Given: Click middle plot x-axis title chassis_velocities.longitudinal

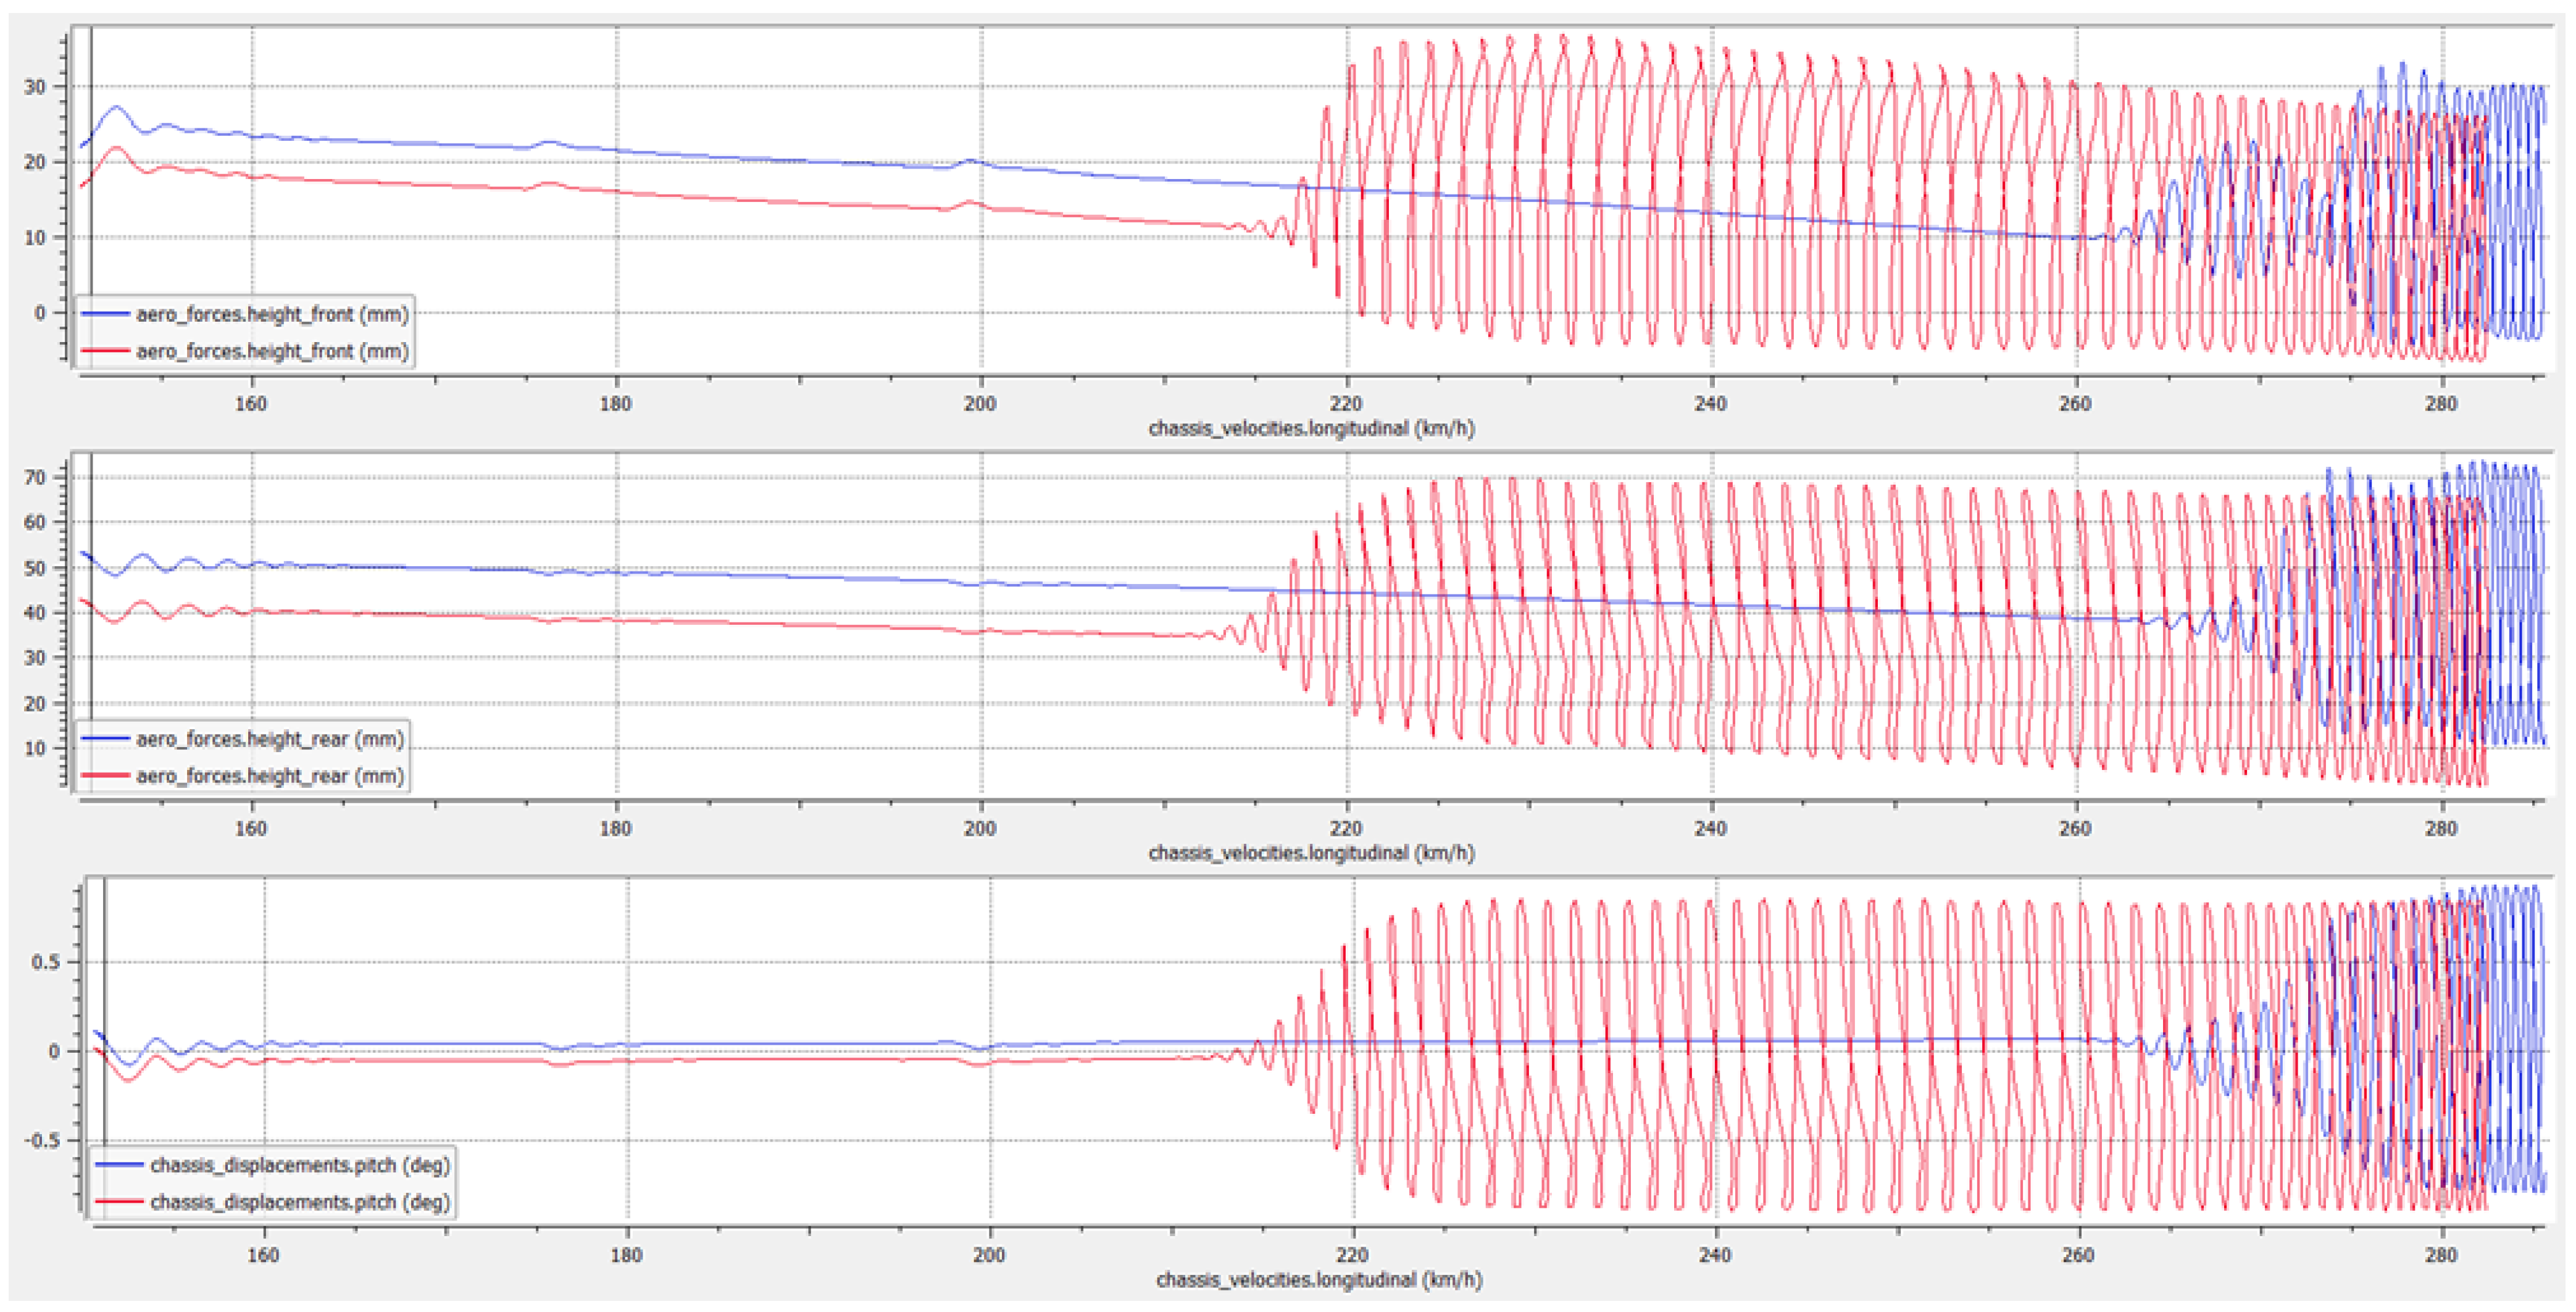Looking at the screenshot, I should (x=1311, y=854).
